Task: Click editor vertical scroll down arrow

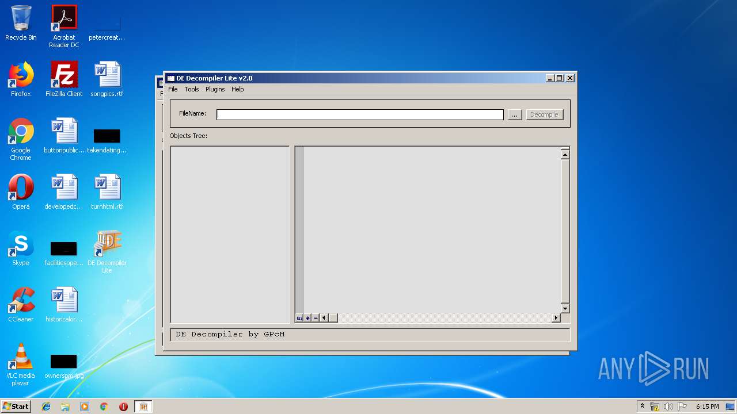Action: pos(565,309)
